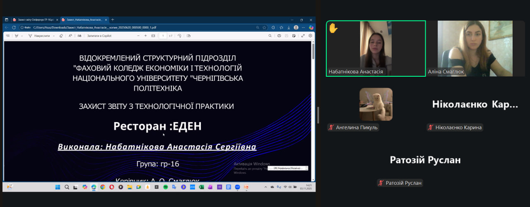
Task: Search within the PDF using magnifier icon
Action: coord(269,36)
